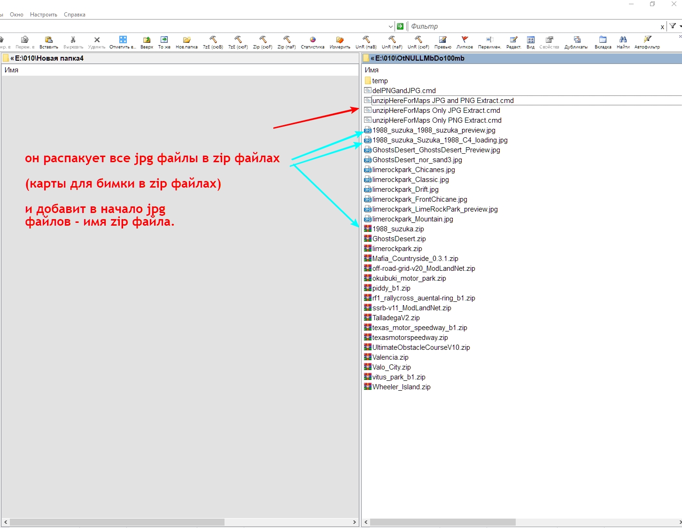Viewport: 682px width, 528px height.
Task: Click the Отметить в… selection icon
Action: tap(123, 39)
